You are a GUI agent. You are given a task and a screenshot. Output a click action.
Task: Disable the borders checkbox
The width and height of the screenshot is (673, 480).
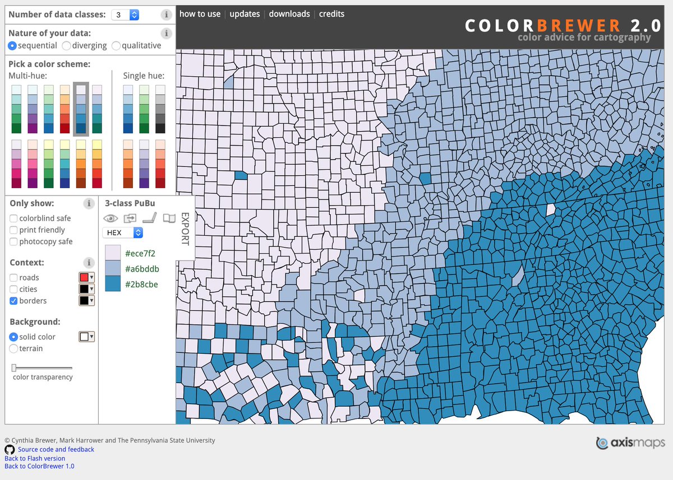(13, 301)
